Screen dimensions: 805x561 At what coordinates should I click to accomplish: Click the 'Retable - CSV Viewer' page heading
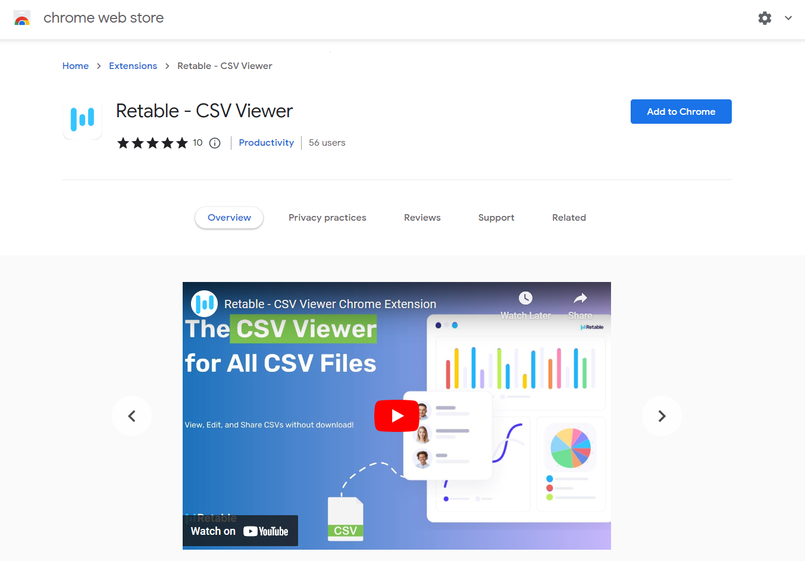coord(205,111)
